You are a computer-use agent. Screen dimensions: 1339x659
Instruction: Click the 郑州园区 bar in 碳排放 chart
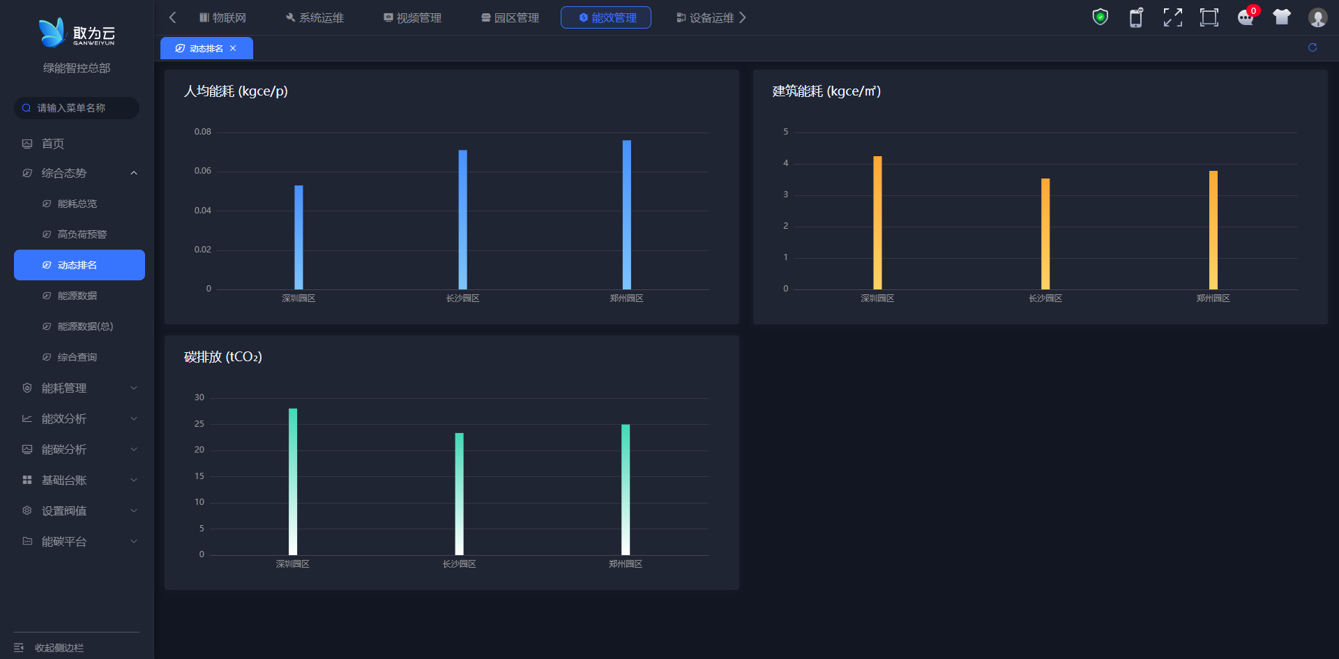pyautogui.click(x=626, y=490)
